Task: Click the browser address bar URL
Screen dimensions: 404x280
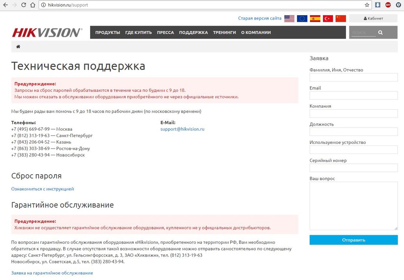Action: [68, 5]
